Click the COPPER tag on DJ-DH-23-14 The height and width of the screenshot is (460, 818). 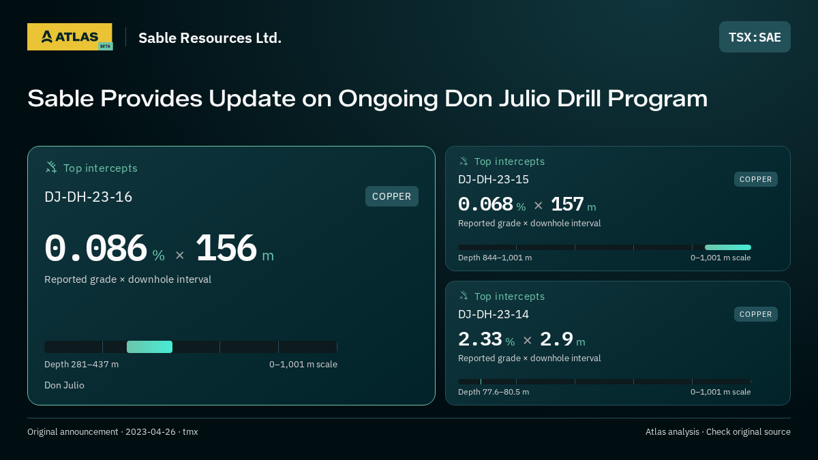(x=756, y=314)
